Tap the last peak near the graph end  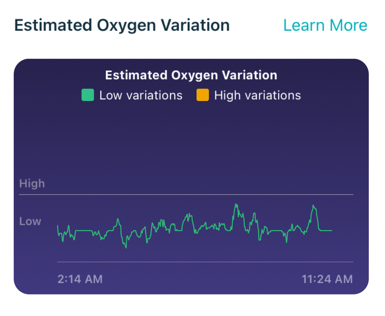[314, 207]
